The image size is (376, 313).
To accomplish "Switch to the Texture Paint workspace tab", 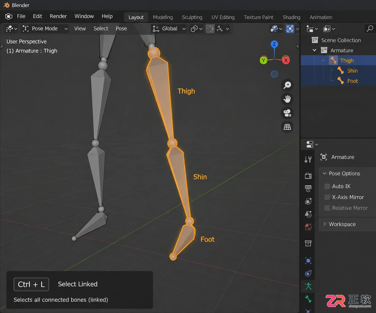I will click(258, 17).
